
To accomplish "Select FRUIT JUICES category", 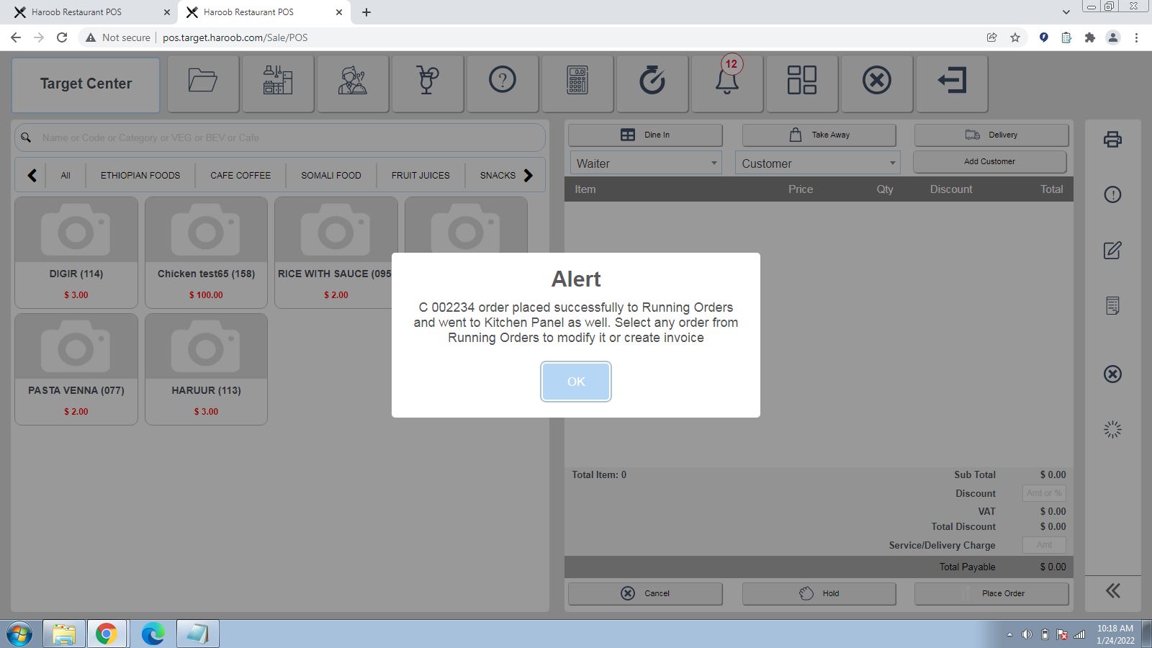I will pyautogui.click(x=420, y=175).
